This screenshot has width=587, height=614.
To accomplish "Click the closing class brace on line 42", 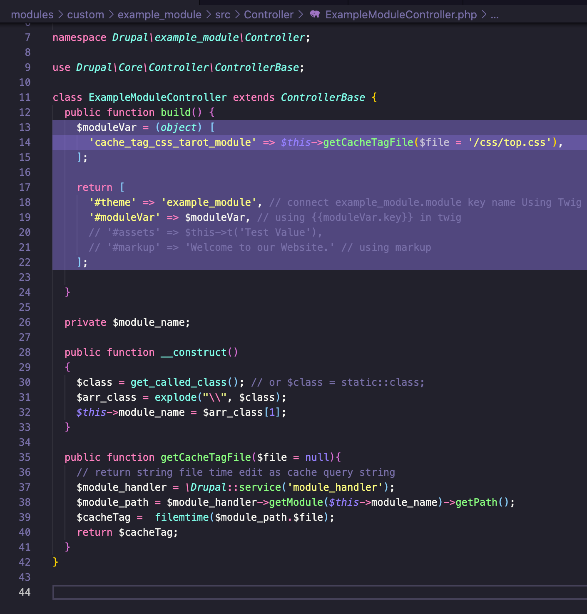I will point(55,562).
